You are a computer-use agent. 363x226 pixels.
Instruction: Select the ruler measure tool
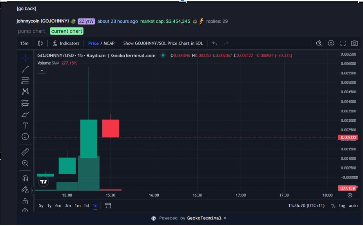click(25, 152)
